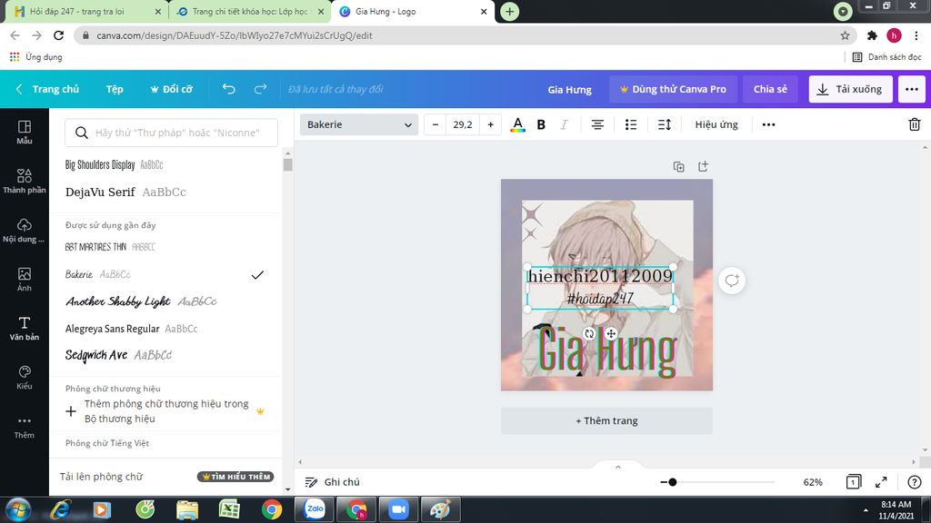
Task: Open the Hiệu ứng effects panel
Action: 716,124
